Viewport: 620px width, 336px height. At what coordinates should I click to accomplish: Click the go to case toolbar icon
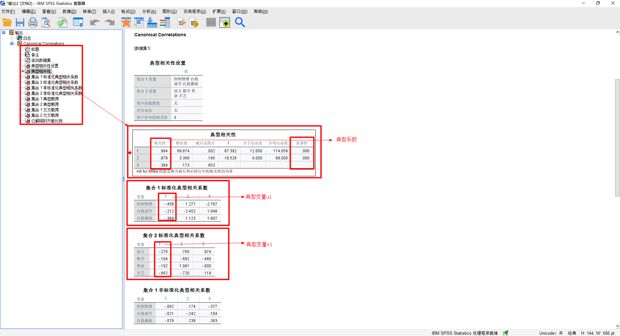(139, 22)
